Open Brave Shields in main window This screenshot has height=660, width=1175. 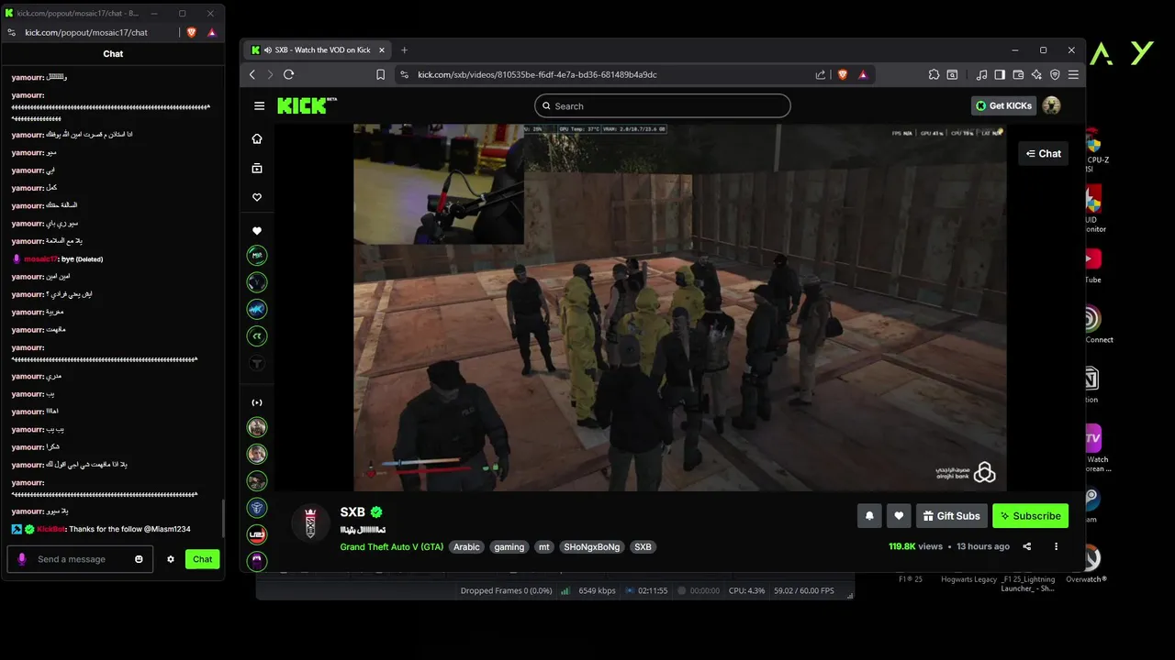click(x=843, y=74)
